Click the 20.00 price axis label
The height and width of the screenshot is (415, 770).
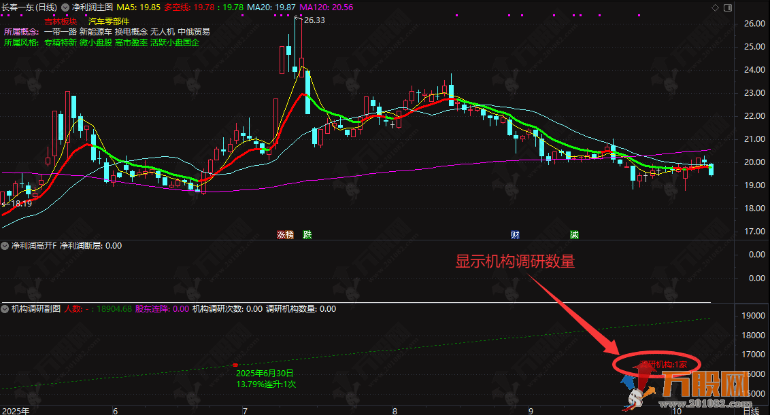[x=755, y=162]
